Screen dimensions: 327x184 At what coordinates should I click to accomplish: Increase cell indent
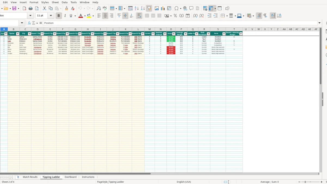click(x=209, y=16)
